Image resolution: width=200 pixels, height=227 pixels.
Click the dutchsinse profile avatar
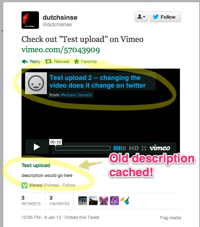point(30,20)
